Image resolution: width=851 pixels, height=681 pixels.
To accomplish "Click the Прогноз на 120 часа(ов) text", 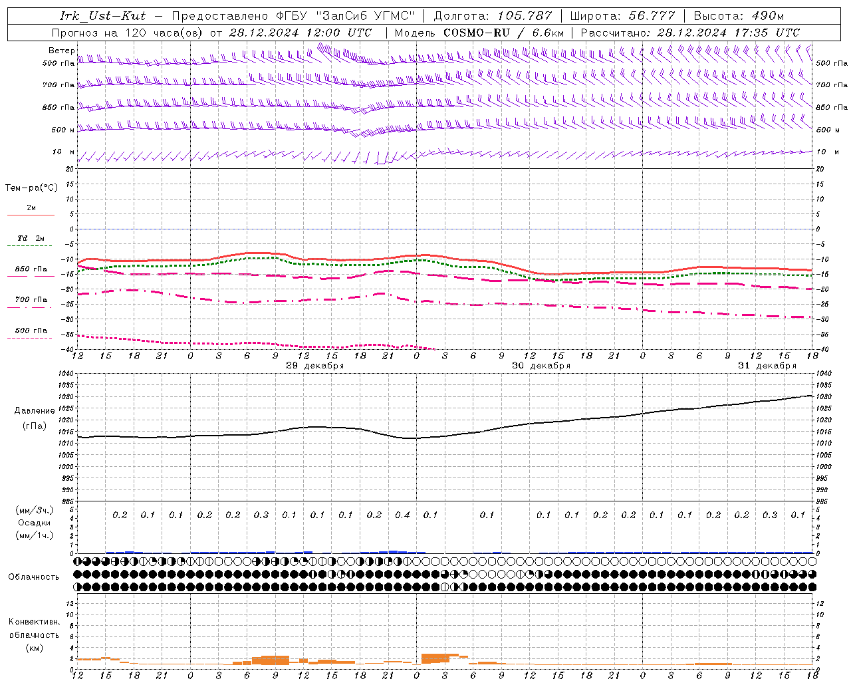I will click(x=128, y=33).
